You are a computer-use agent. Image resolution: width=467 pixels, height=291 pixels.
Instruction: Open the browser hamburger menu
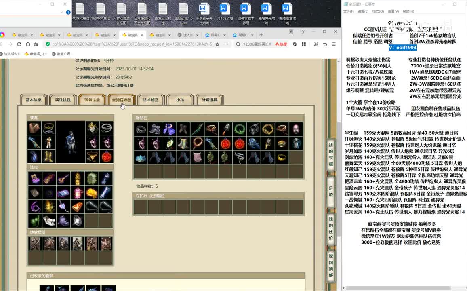[334, 44]
